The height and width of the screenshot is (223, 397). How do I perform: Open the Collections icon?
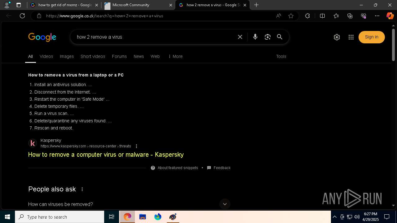[350, 16]
